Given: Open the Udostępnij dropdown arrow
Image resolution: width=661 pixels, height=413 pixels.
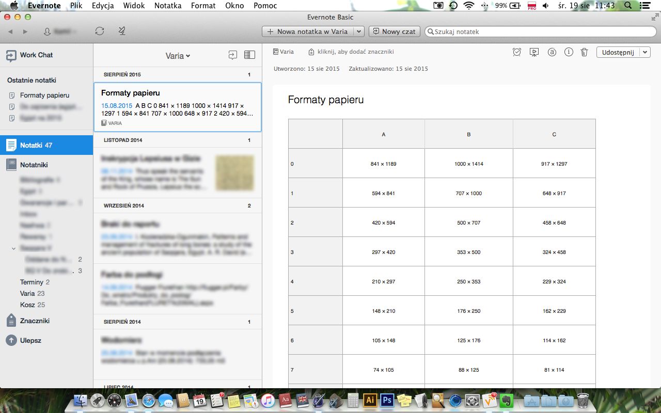Looking at the screenshot, I should [646, 52].
